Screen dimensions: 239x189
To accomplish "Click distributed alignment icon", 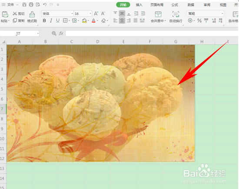I will pos(142,20).
